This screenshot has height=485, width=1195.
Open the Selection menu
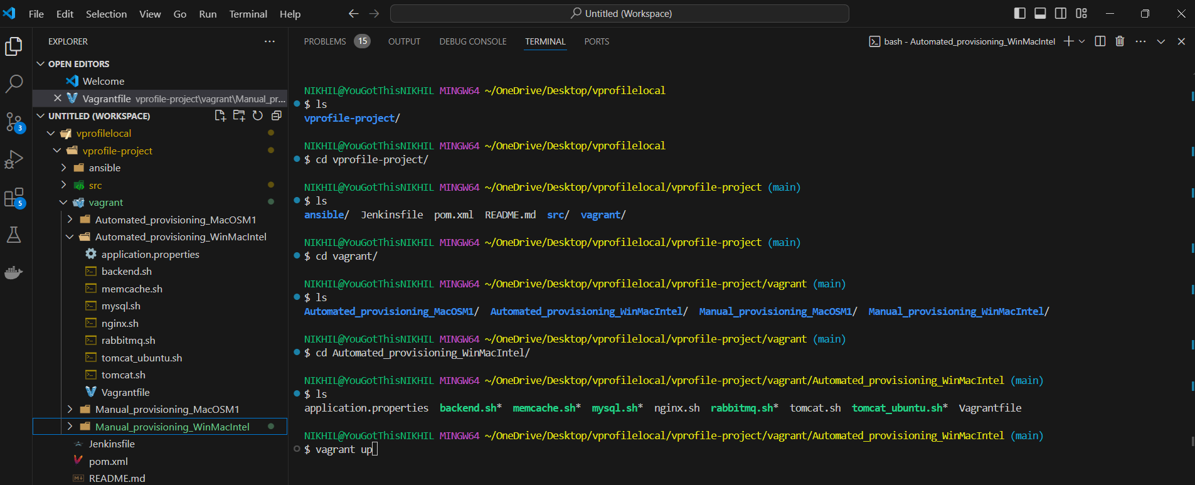106,14
